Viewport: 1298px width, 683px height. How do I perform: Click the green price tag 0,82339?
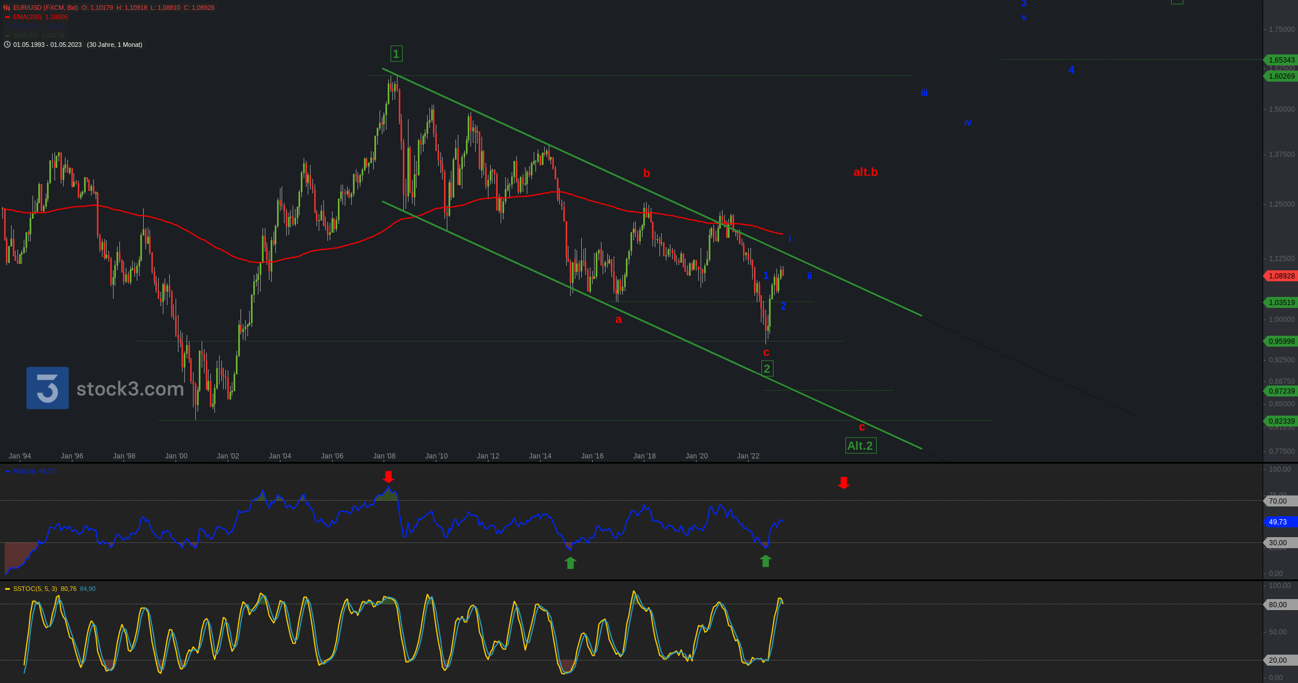[1280, 421]
